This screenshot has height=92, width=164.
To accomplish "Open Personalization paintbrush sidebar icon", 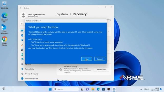I will (22, 45).
